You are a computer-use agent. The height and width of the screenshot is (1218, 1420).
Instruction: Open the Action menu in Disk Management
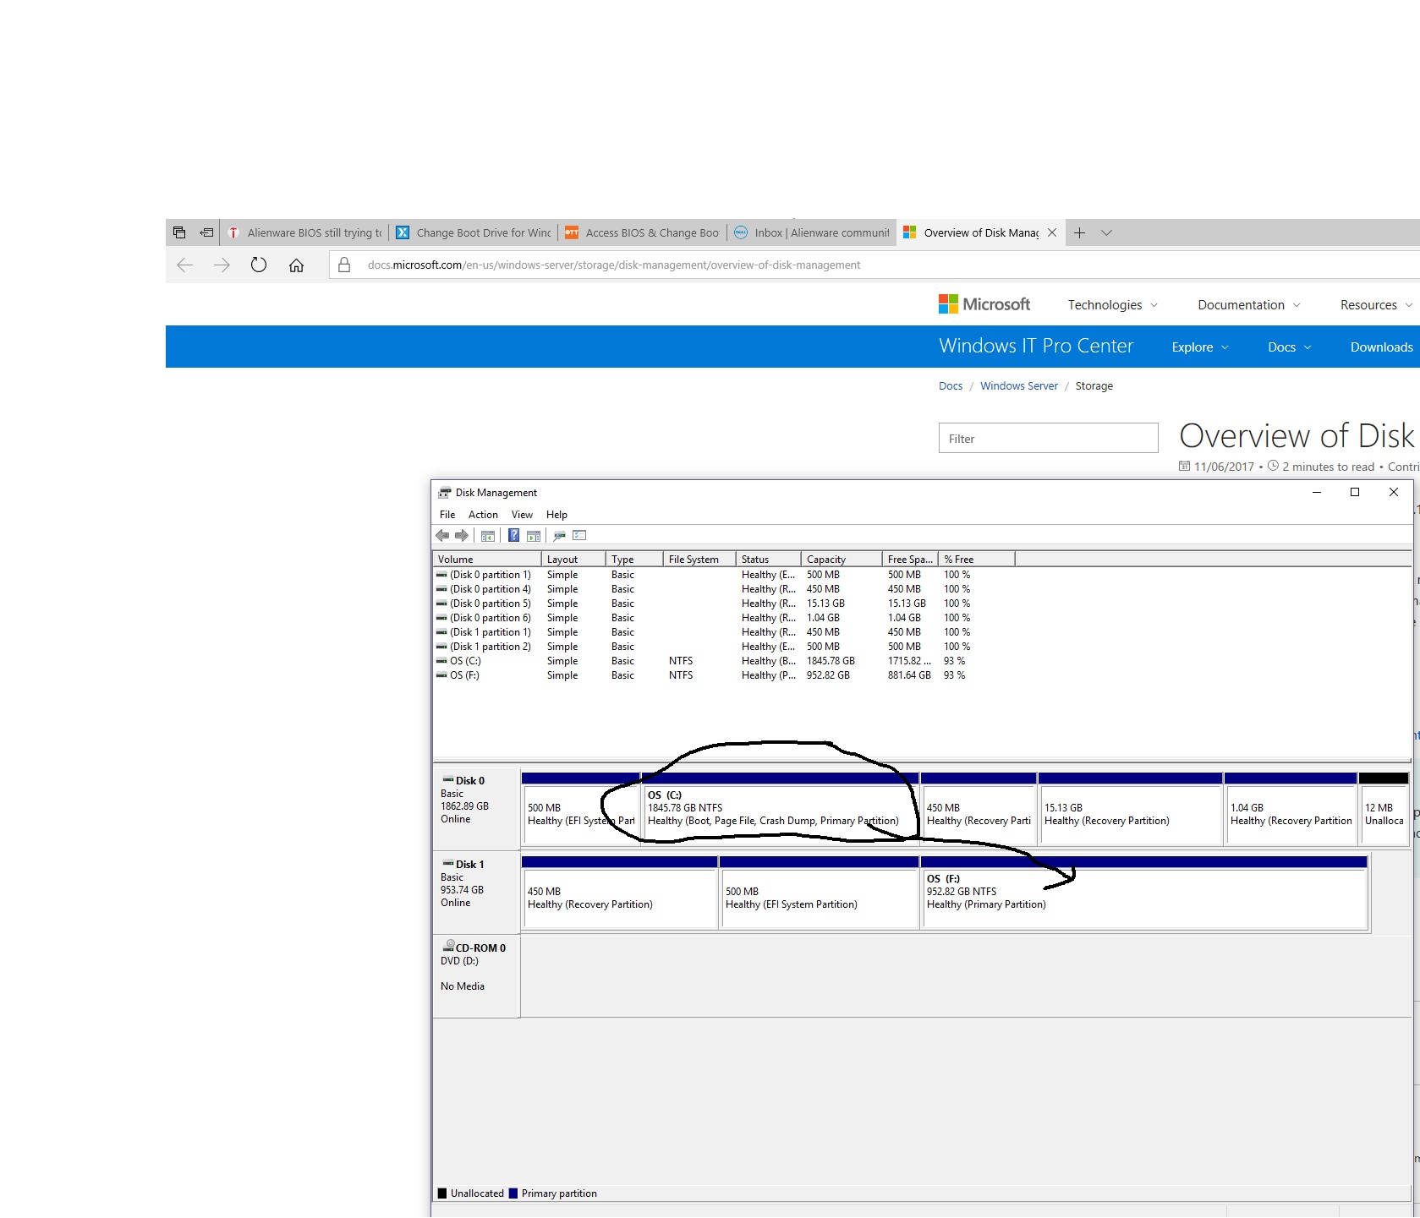[483, 515]
